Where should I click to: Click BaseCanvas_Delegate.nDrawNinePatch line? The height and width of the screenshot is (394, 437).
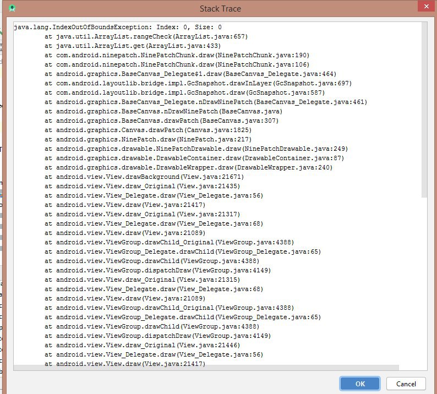coord(206,102)
